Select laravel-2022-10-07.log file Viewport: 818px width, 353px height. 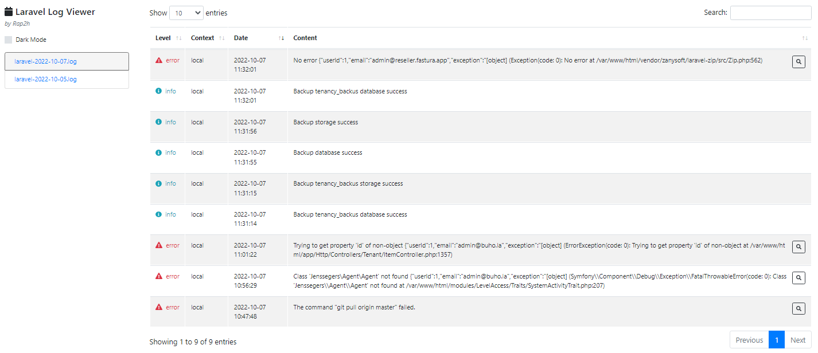pos(45,61)
